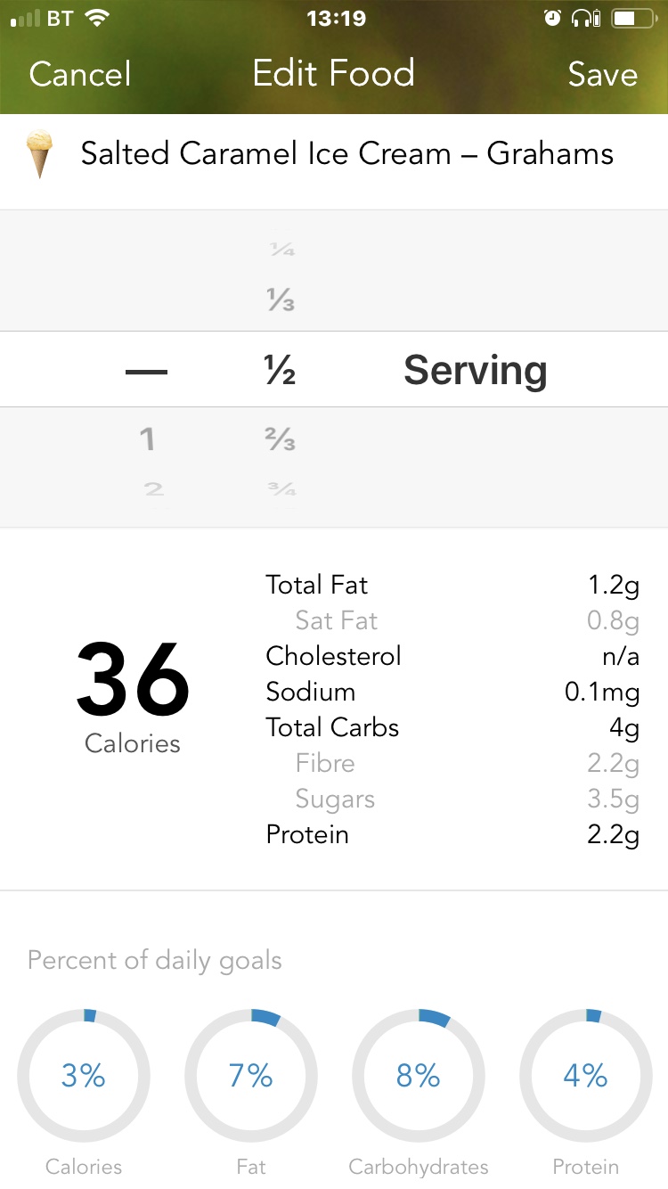668x1189 pixels.
Task: Cancel editing the food
Action: pyautogui.click(x=80, y=74)
